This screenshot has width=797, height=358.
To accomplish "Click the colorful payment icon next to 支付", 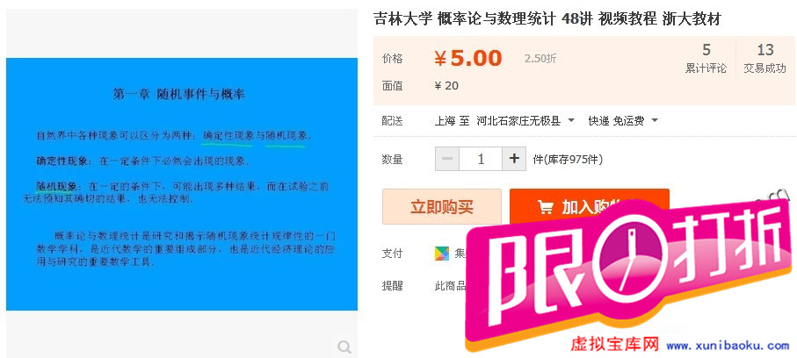I will 442,254.
